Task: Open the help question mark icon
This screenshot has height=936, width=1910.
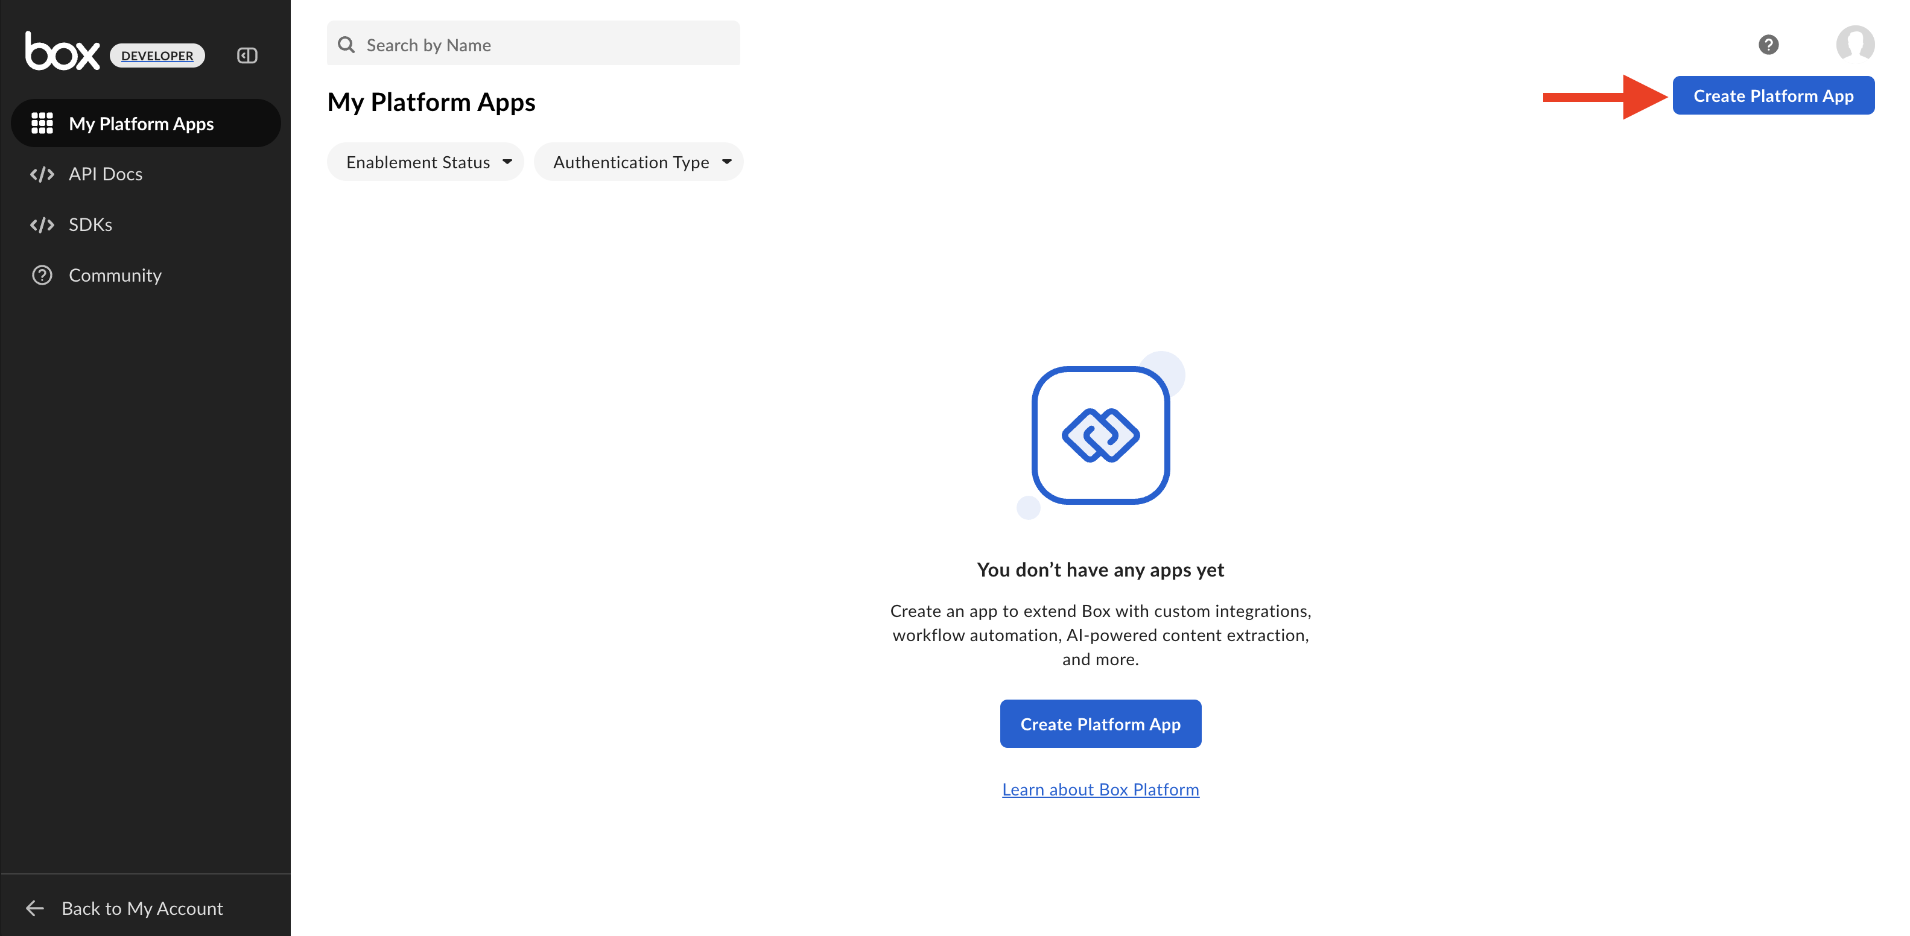Action: pyautogui.click(x=1768, y=45)
